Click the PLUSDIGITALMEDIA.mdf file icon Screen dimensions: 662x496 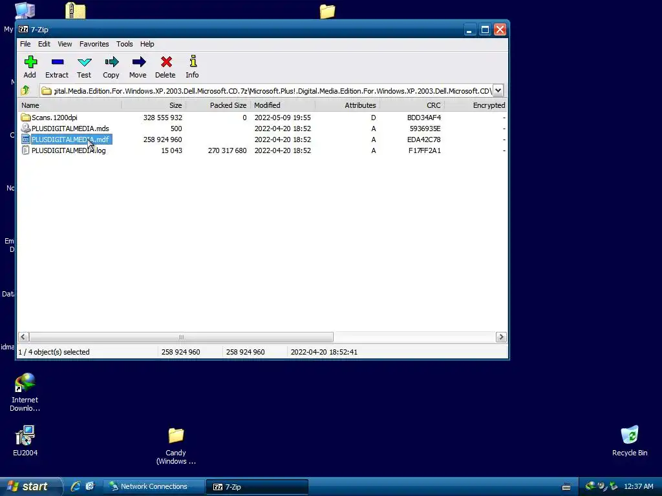click(25, 139)
